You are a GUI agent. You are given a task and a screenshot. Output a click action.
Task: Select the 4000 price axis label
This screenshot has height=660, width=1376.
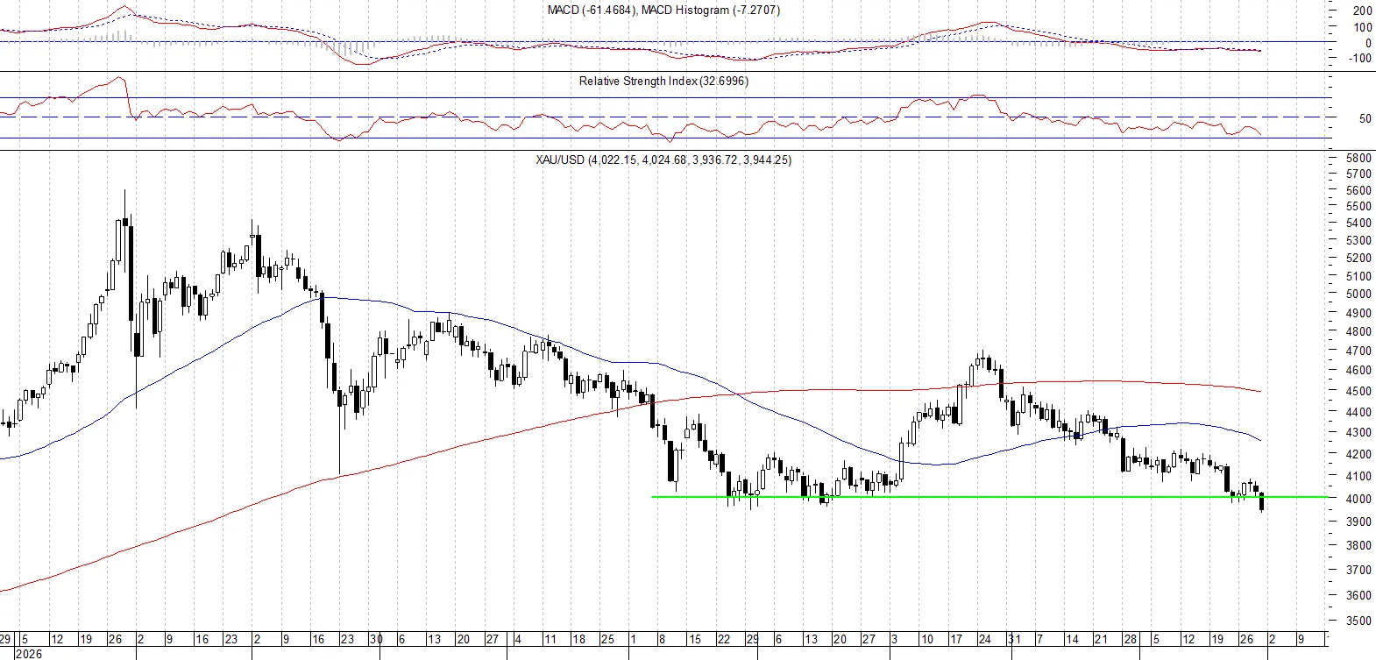tap(1358, 500)
